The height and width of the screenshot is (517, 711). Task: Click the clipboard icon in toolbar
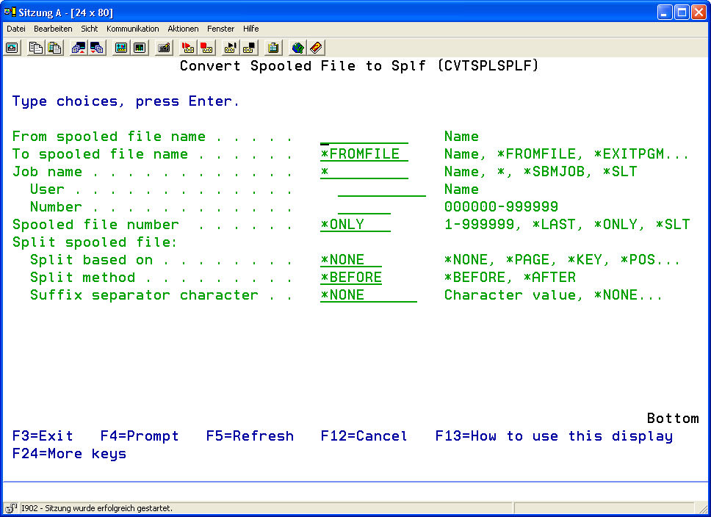coord(273,48)
